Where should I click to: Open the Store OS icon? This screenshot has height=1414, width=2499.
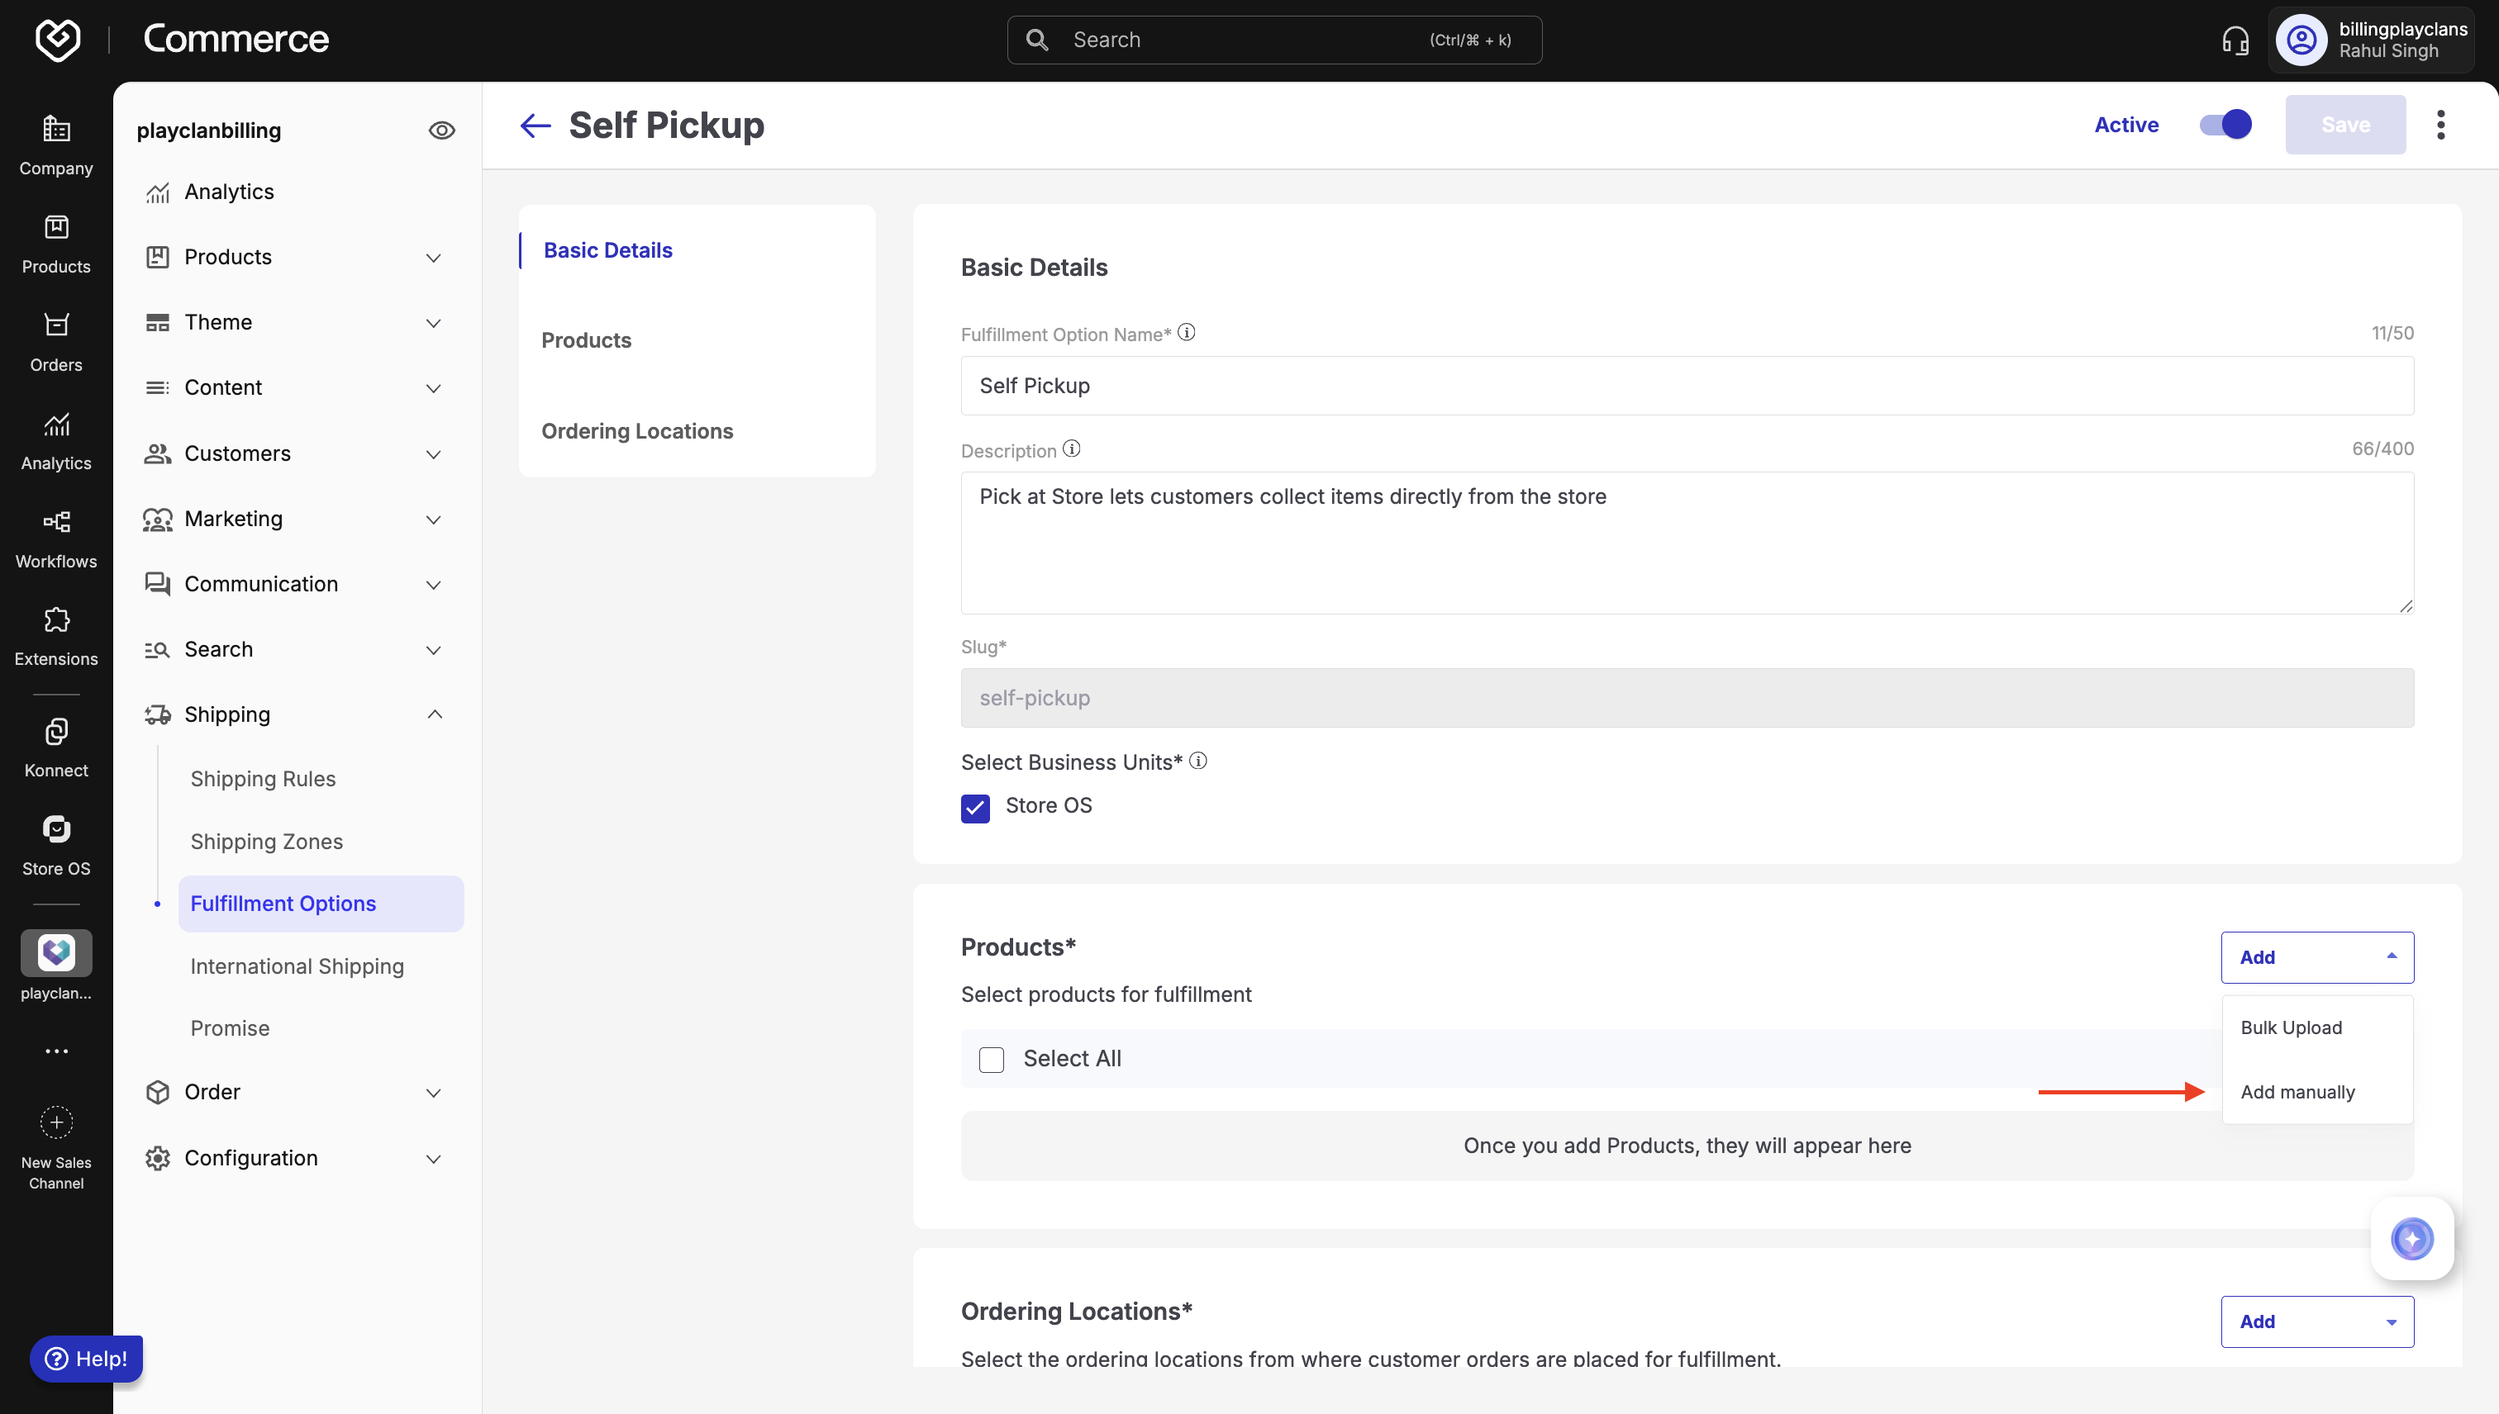pos(56,829)
